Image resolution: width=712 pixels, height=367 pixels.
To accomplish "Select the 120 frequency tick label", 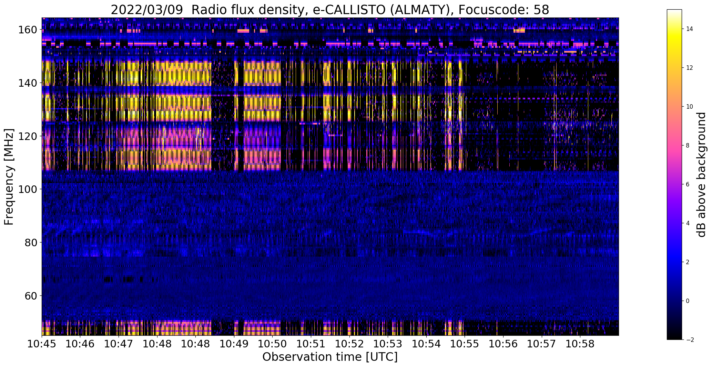I will pyautogui.click(x=27, y=136).
